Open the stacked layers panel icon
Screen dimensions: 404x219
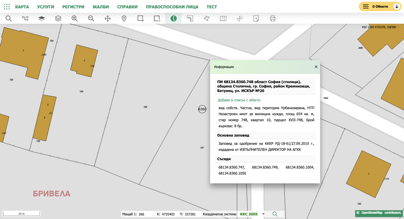click(58, 18)
